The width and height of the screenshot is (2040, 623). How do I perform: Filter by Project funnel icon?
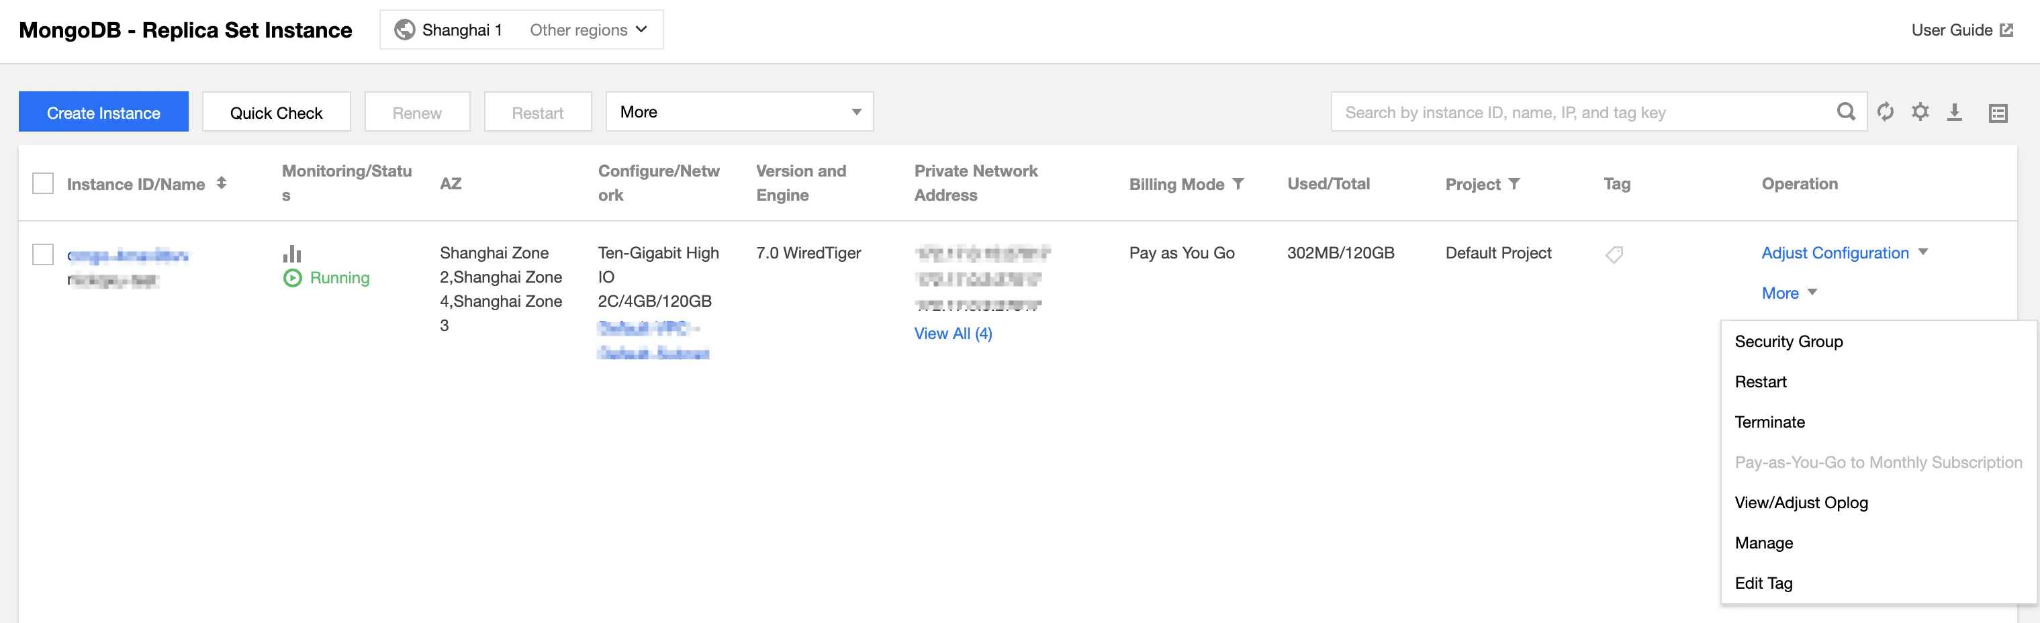coord(1514,184)
